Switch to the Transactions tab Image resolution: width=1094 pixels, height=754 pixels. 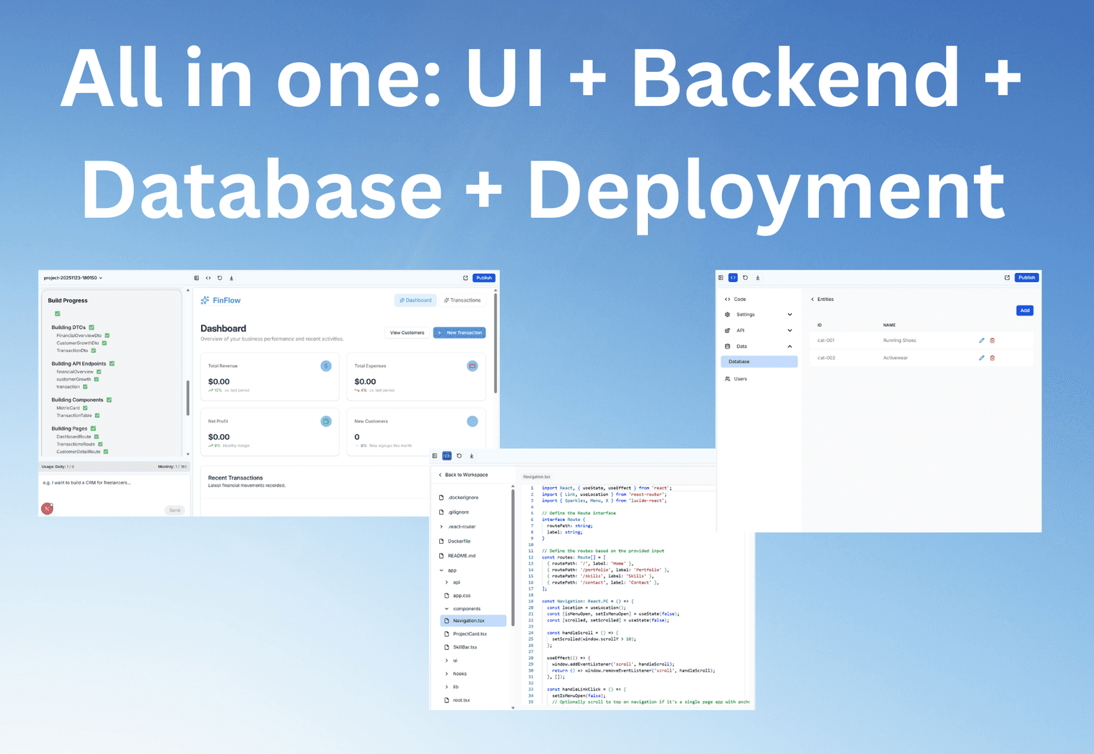pyautogui.click(x=462, y=300)
